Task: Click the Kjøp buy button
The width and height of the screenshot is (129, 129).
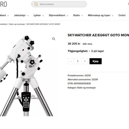Action: click(x=95, y=61)
